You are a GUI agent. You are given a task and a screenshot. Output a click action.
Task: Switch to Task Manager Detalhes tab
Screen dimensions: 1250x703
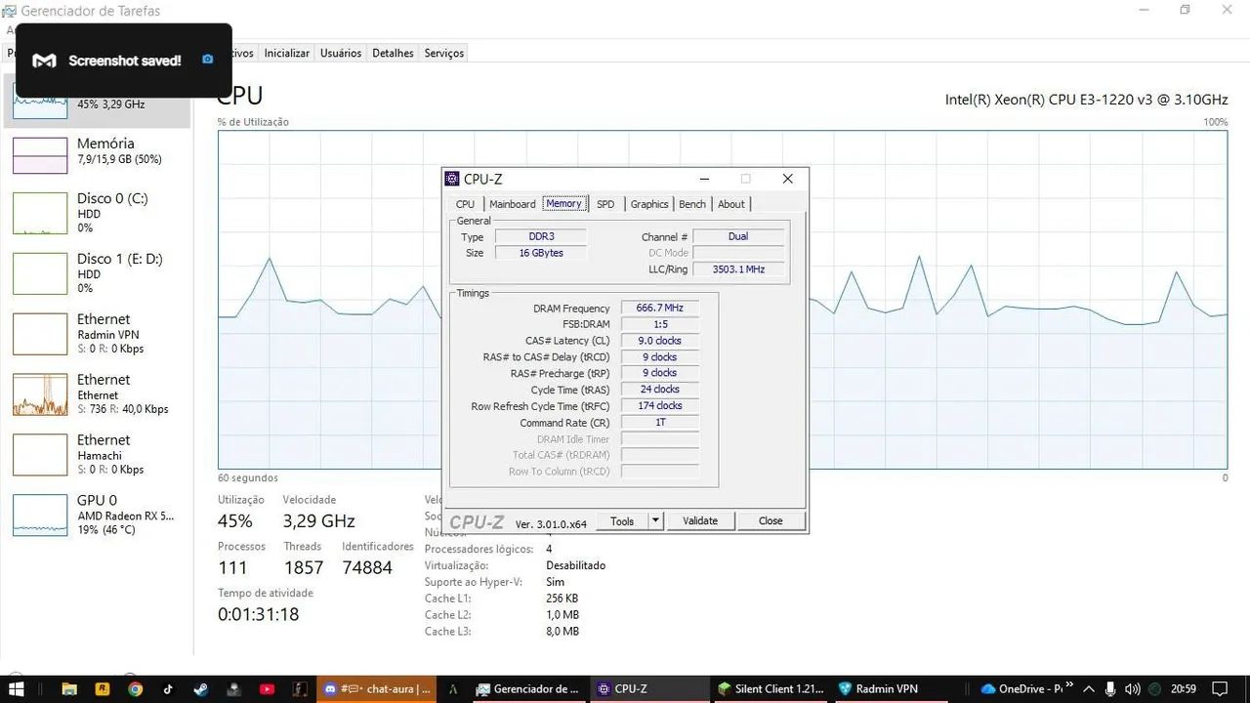click(x=393, y=53)
